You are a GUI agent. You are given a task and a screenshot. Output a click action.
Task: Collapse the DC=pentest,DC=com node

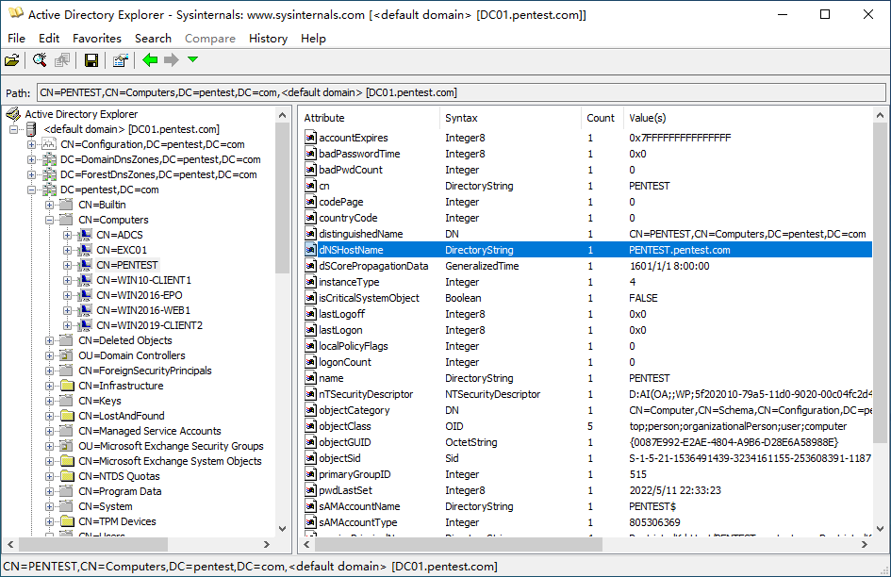pyautogui.click(x=32, y=190)
